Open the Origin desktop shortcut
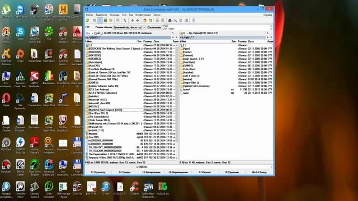Viewport: 358px width, 201px height. pos(20,55)
